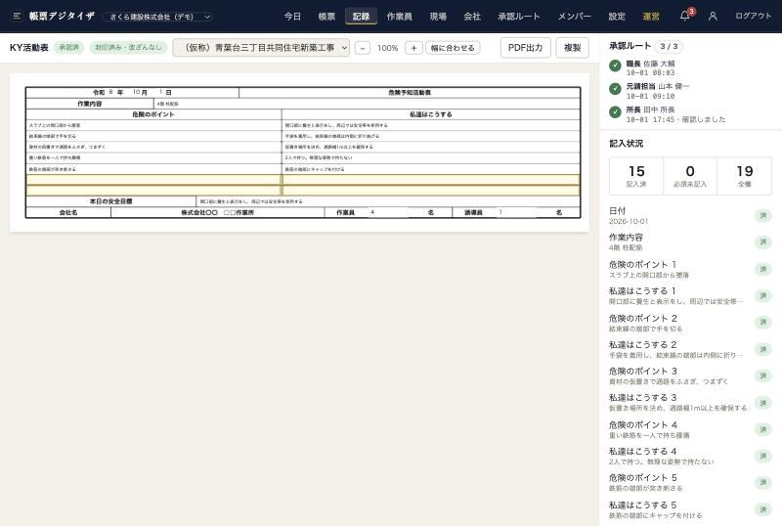
Task: Click the 済 badge for 危険のポイント 3
Action: pos(763,375)
